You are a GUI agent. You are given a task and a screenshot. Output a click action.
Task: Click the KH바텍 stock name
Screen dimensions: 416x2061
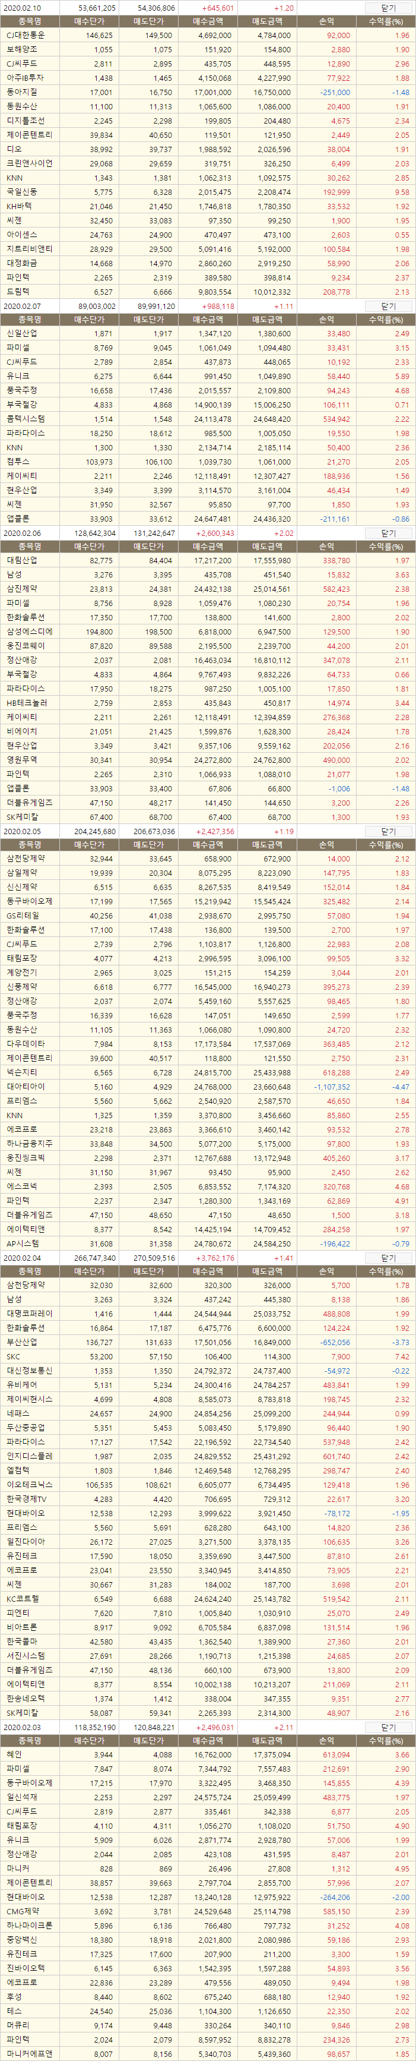point(19,206)
